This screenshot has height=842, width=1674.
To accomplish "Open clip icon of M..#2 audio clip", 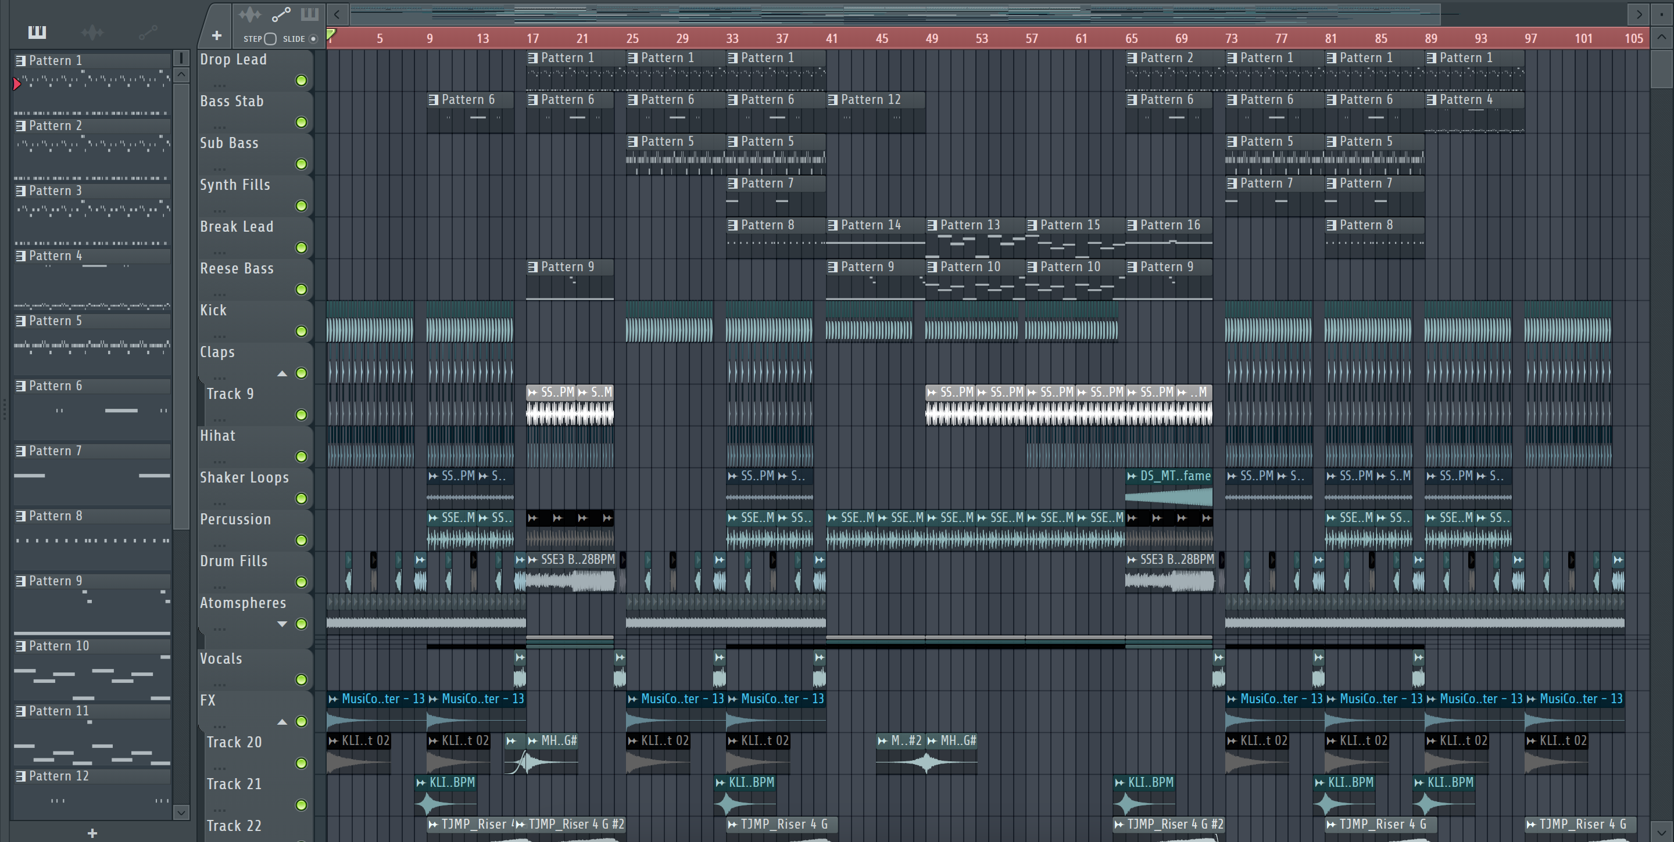I will tap(882, 741).
